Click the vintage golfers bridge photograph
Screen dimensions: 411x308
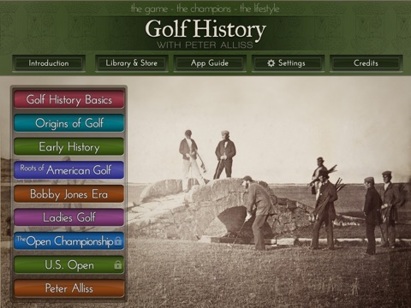coord(268,192)
